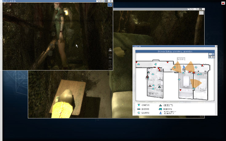The width and height of the screenshot is (226, 141).
Task: Click the UD04 room label on the map
Action: click(181, 59)
